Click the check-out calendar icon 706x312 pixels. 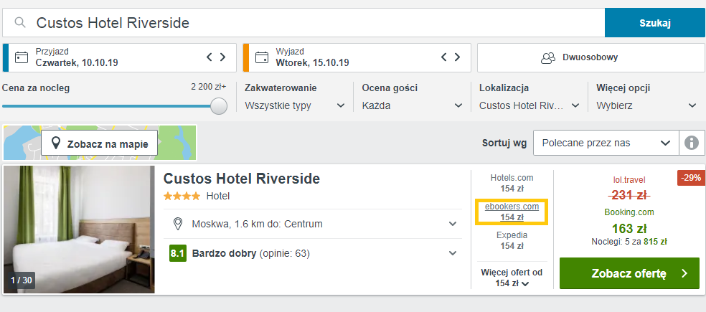pyautogui.click(x=262, y=57)
